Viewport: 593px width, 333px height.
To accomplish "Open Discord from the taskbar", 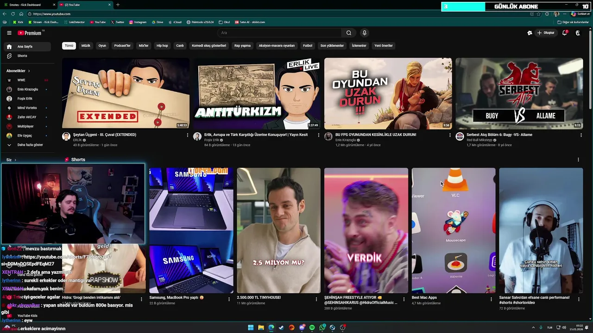I will click(302, 327).
